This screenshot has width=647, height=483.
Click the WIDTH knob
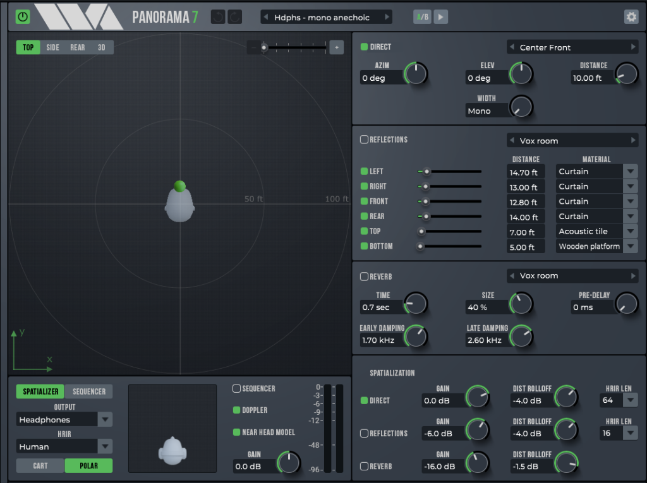(x=521, y=107)
